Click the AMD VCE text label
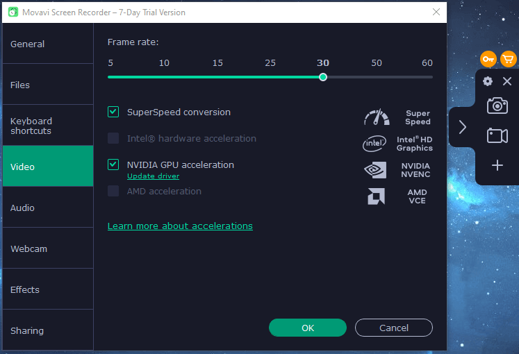Screen dimensions: 519x354 [417, 196]
